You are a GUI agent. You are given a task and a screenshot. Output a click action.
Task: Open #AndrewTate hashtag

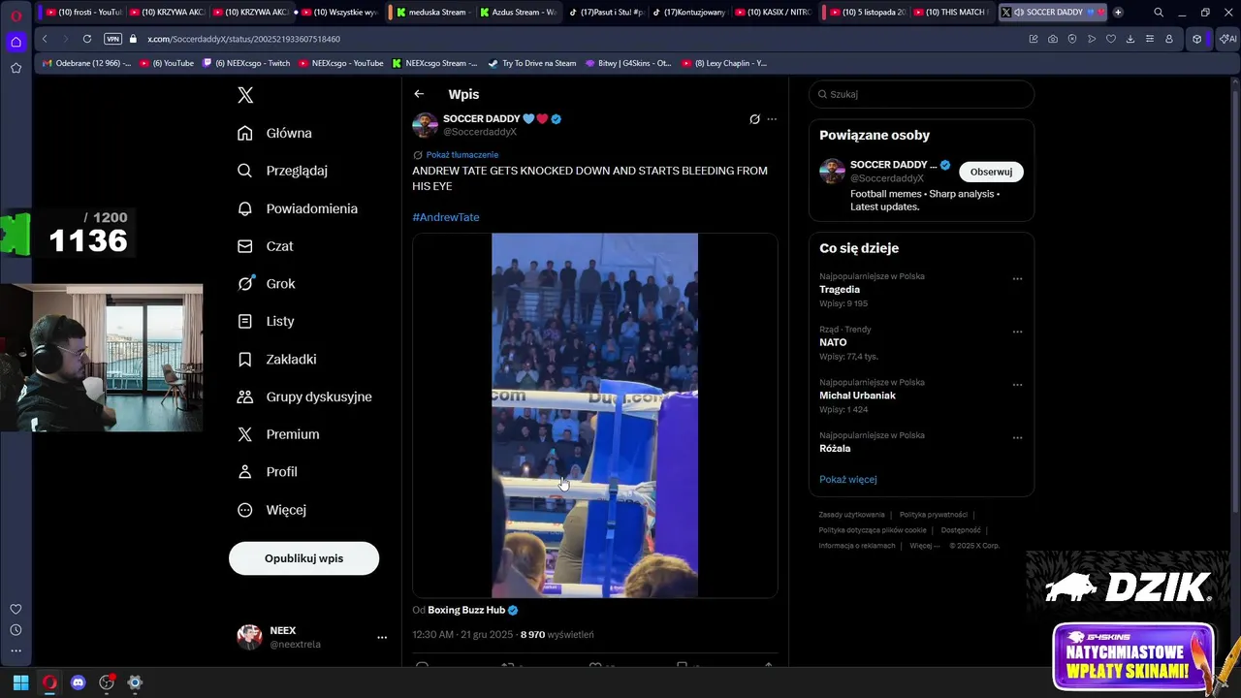(446, 217)
